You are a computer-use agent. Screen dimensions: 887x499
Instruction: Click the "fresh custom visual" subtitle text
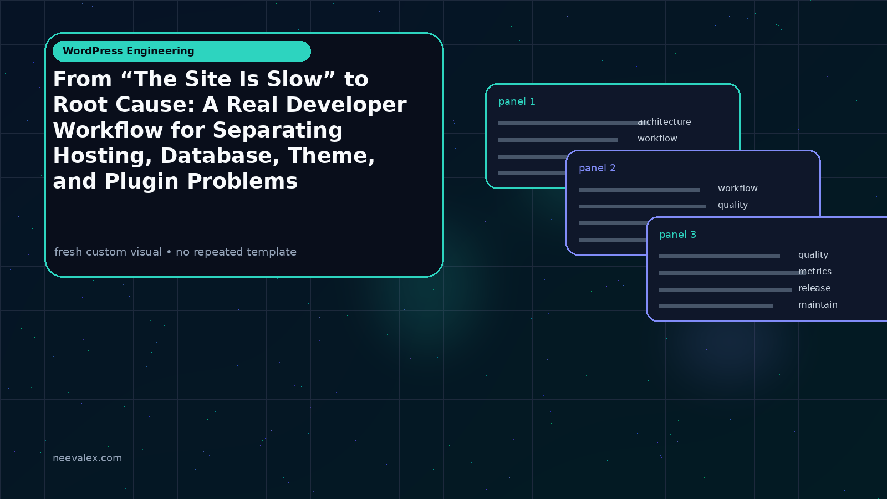coord(175,252)
